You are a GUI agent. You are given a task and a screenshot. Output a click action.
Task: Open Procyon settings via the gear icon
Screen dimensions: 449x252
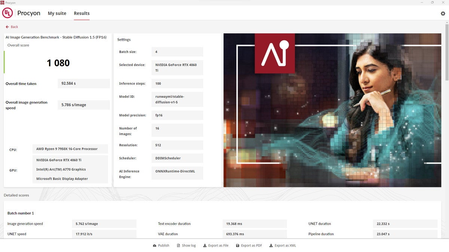[443, 13]
